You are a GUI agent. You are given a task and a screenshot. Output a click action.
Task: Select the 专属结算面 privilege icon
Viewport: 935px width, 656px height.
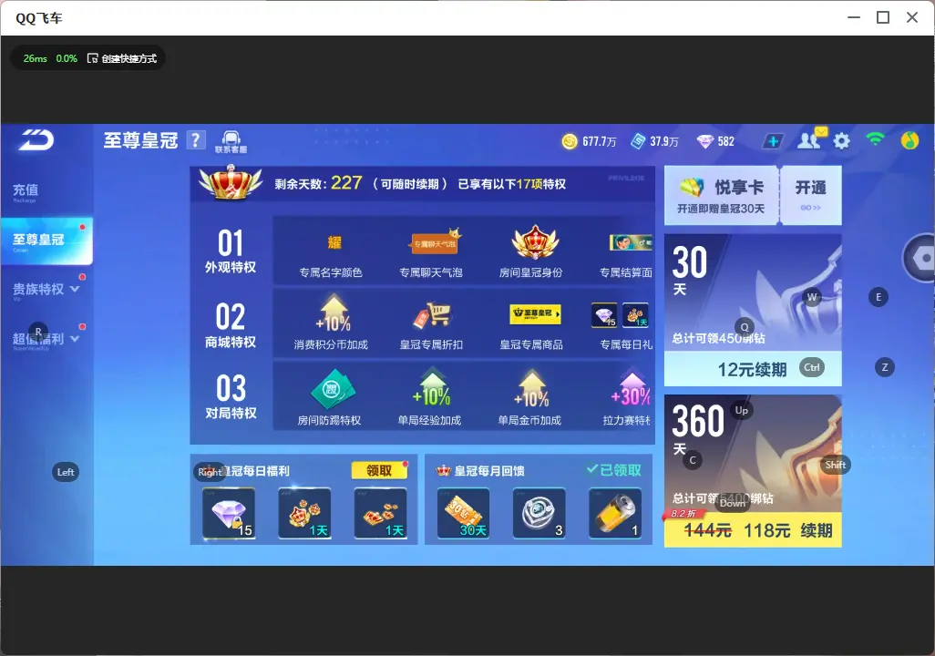pyautogui.click(x=631, y=242)
